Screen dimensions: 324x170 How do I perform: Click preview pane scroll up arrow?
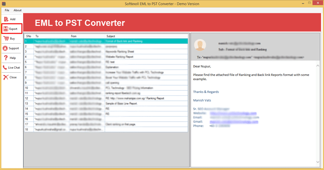pyautogui.click(x=318, y=66)
